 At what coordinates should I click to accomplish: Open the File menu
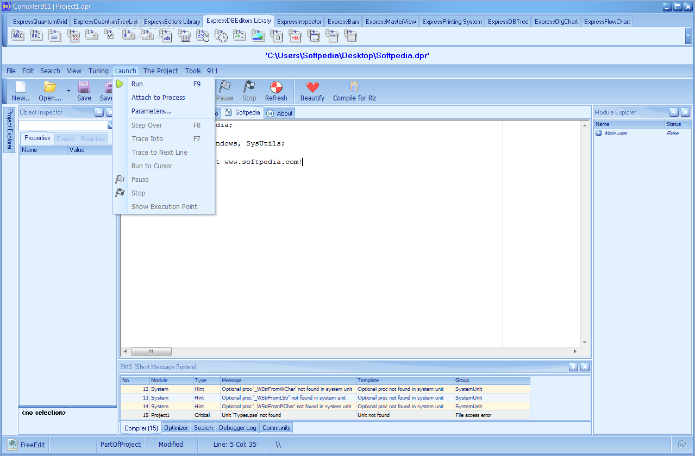pyautogui.click(x=11, y=71)
